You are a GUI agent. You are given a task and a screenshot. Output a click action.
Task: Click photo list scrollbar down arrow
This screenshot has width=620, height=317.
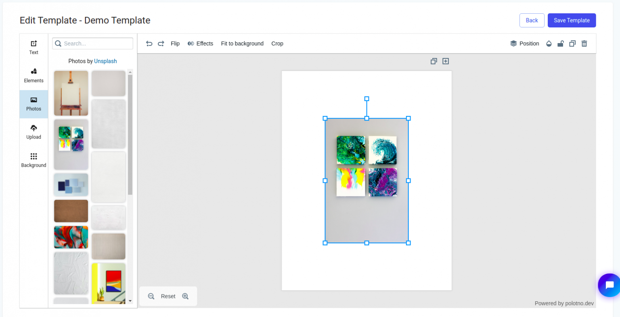point(130,301)
